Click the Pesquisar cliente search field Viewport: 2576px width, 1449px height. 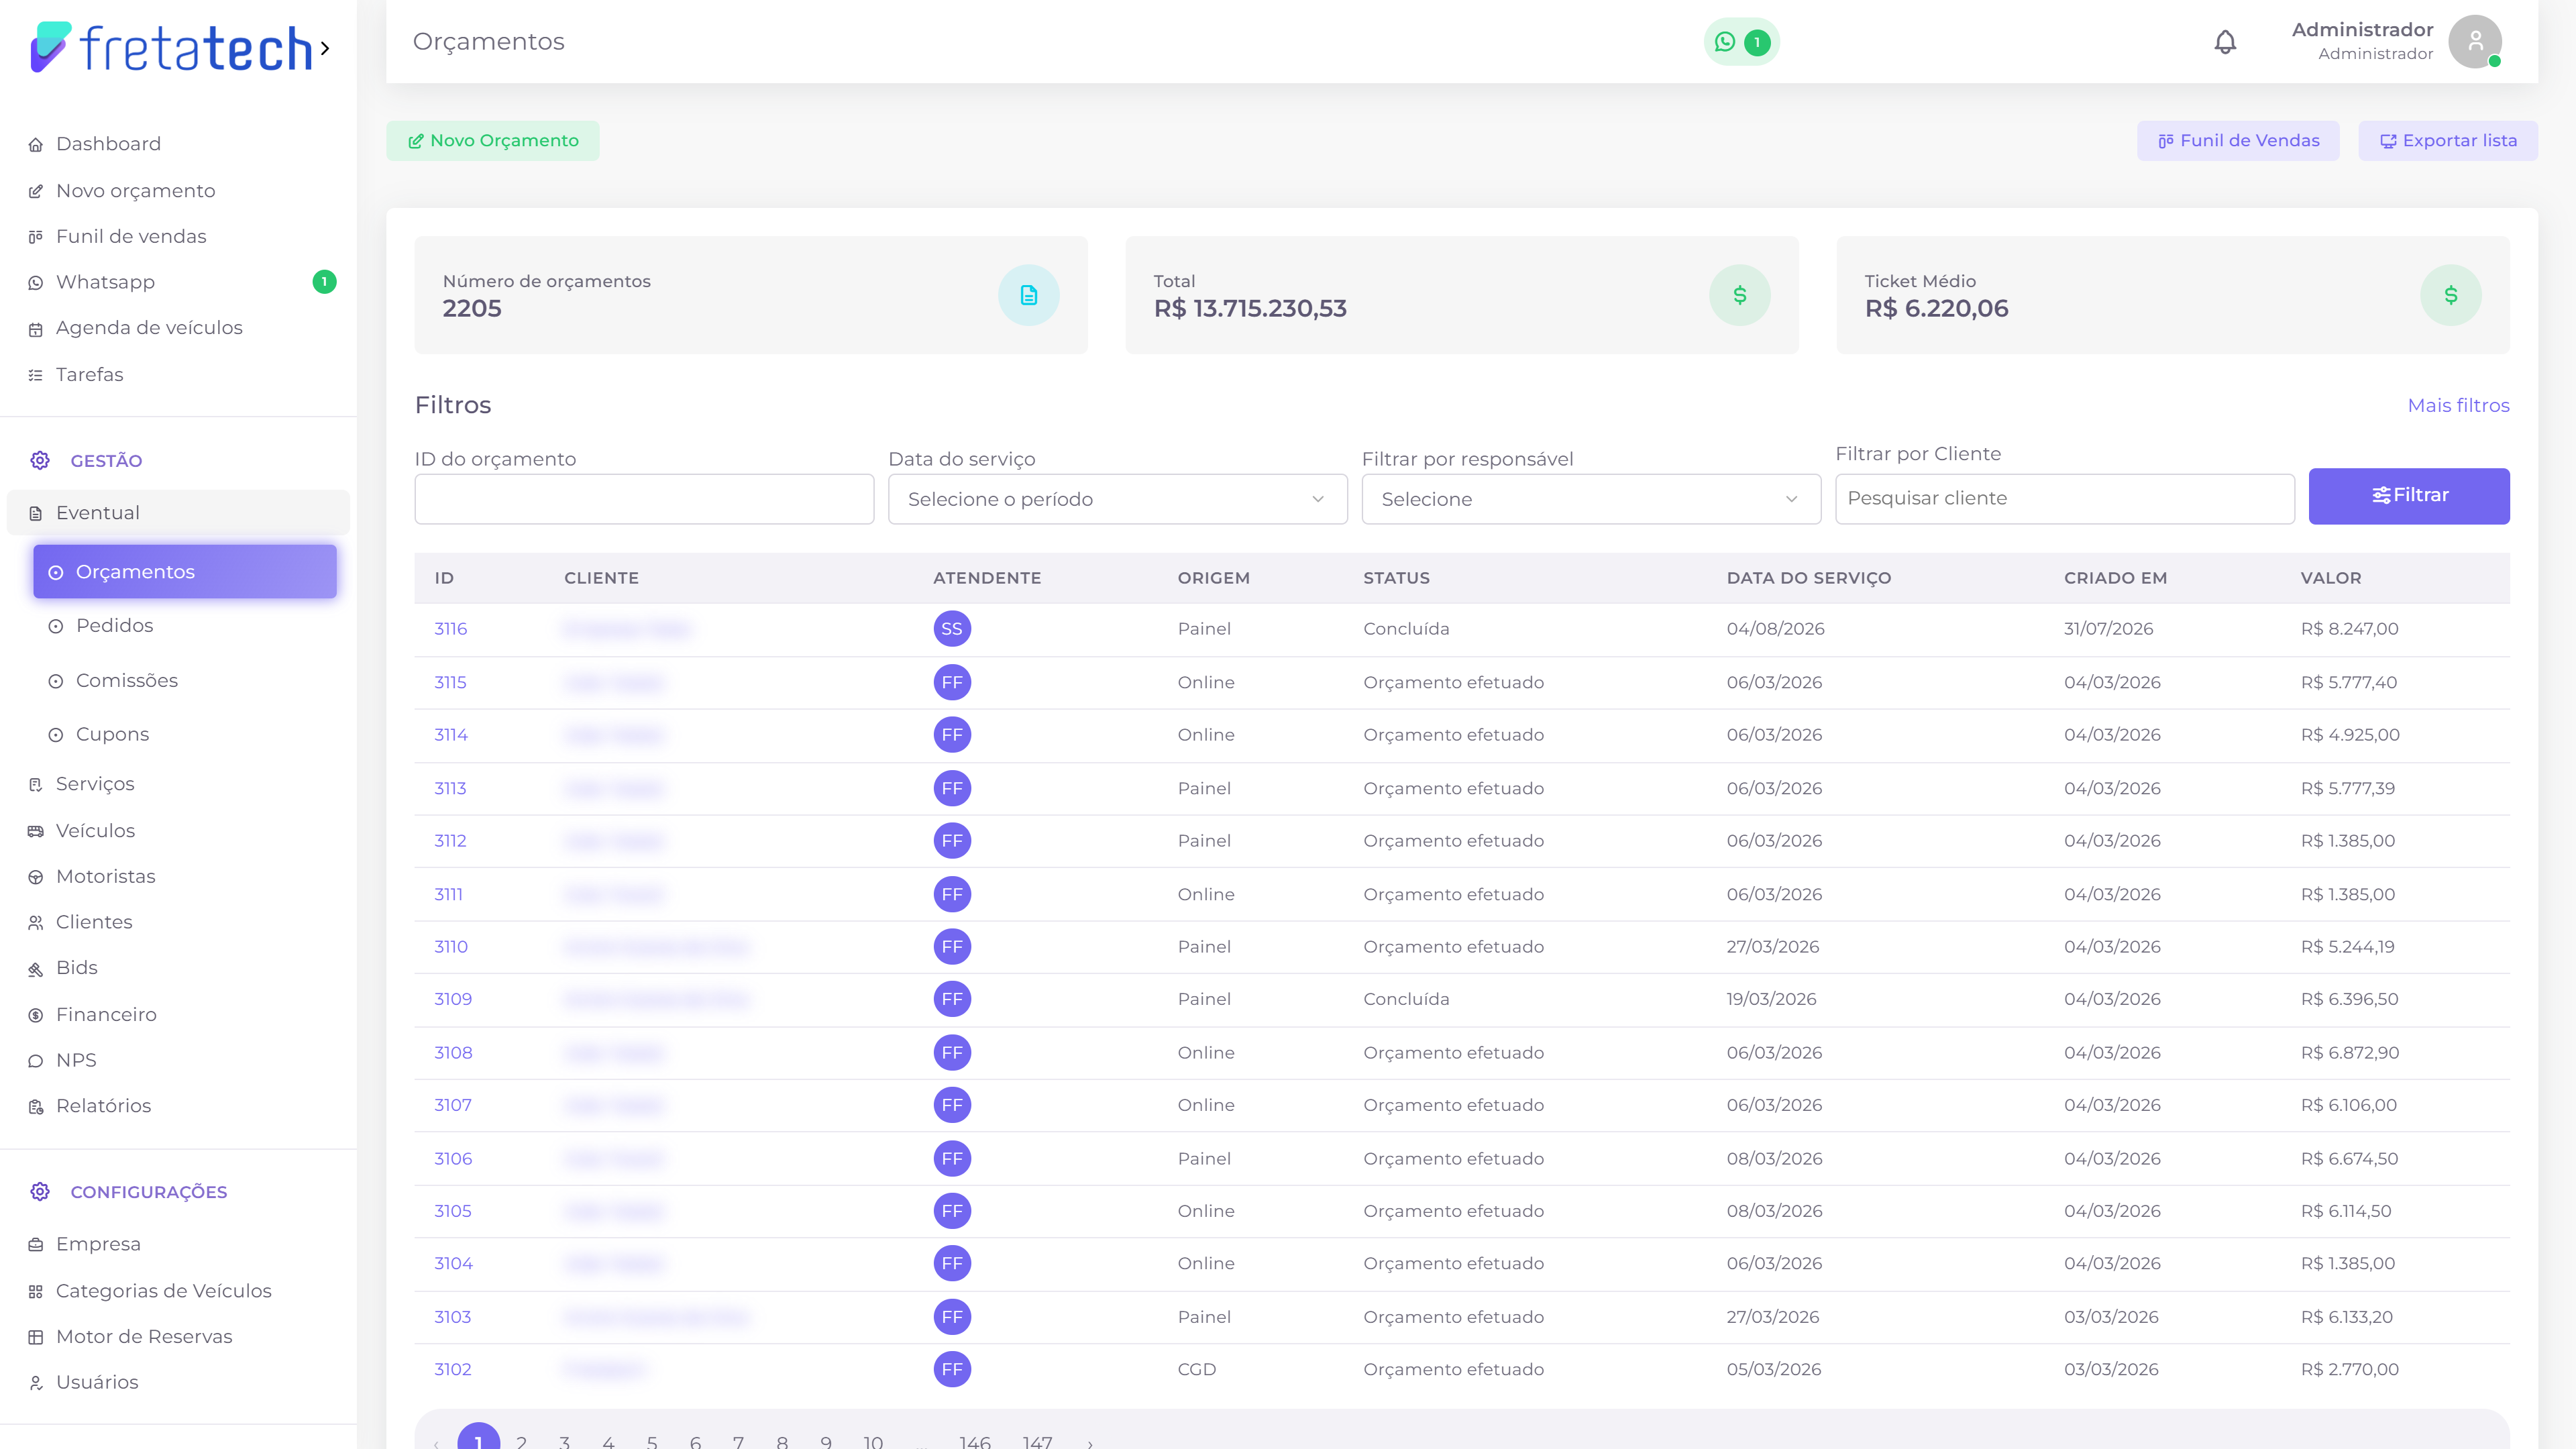[2065, 498]
